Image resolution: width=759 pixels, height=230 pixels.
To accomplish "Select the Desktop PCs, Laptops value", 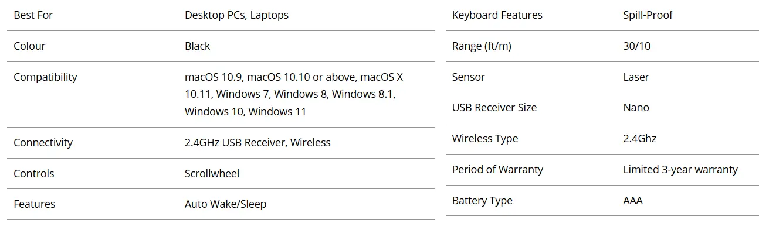I will 236,15.
